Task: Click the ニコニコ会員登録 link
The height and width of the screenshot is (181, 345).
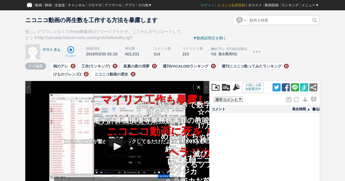Action: tap(231, 5)
